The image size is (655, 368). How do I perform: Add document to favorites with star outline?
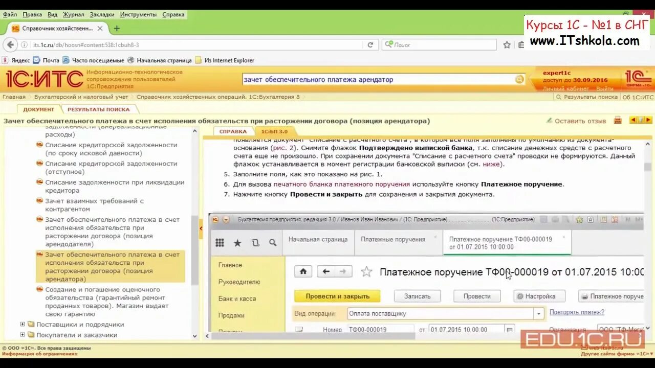tap(366, 271)
